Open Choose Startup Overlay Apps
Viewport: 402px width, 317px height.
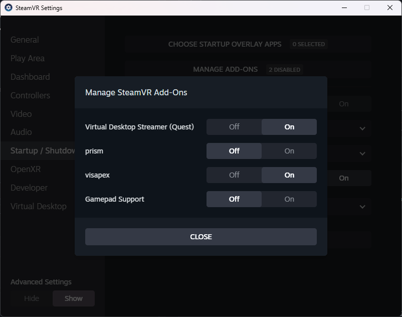point(248,44)
